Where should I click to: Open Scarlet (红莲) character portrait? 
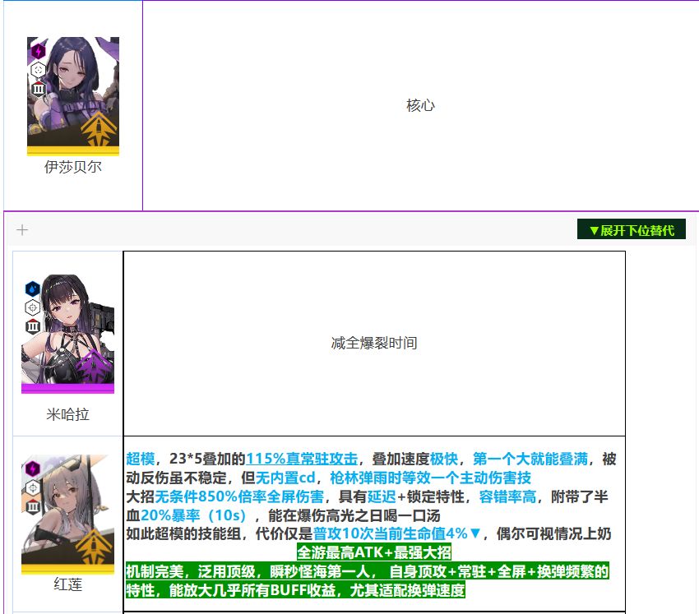pyautogui.click(x=67, y=515)
